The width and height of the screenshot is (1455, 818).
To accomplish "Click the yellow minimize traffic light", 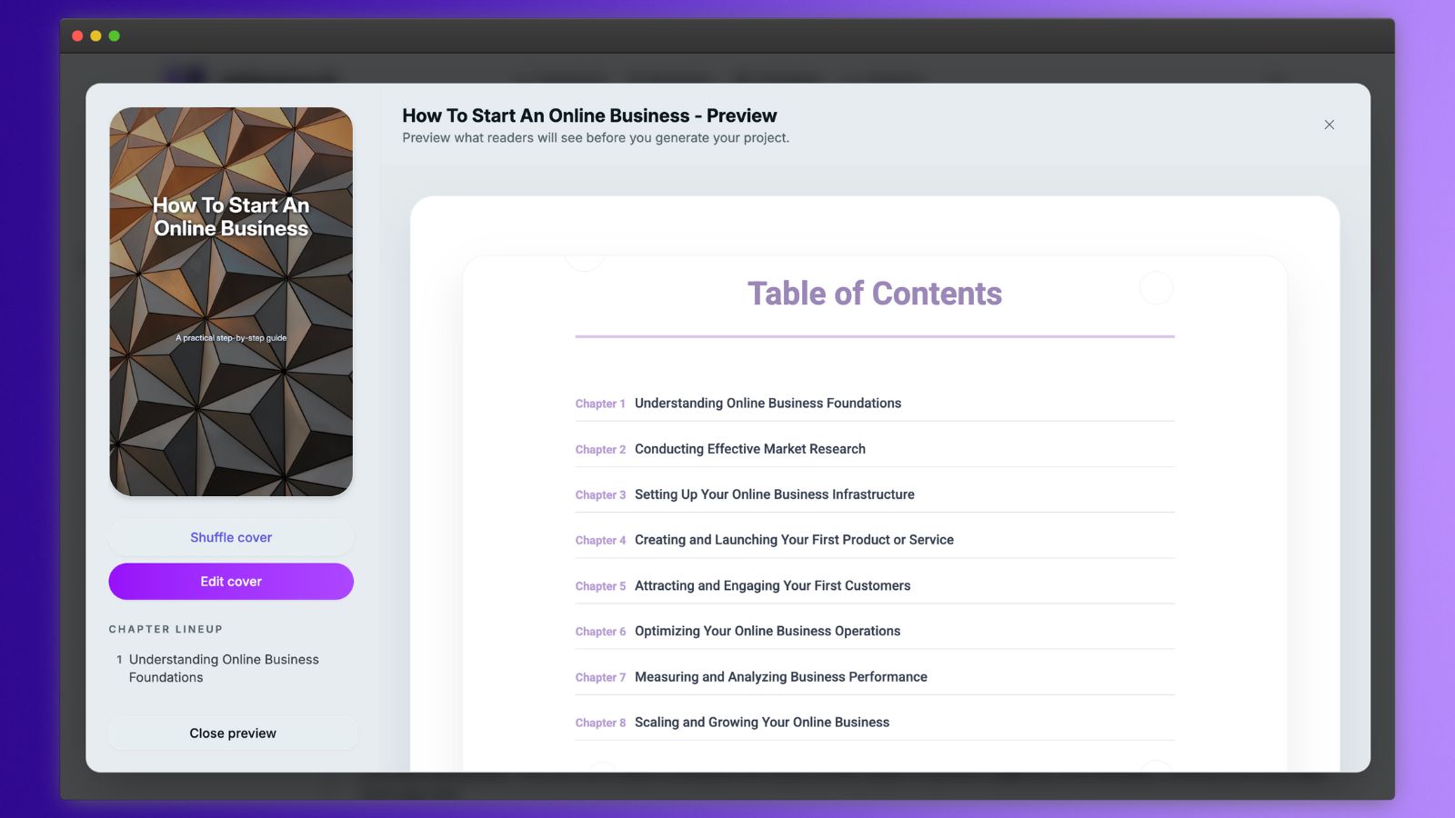I will [x=94, y=34].
